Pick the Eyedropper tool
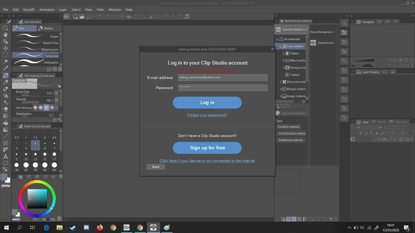 (6, 69)
